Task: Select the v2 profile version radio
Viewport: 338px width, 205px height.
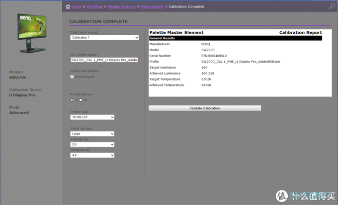Action: tap(72, 100)
